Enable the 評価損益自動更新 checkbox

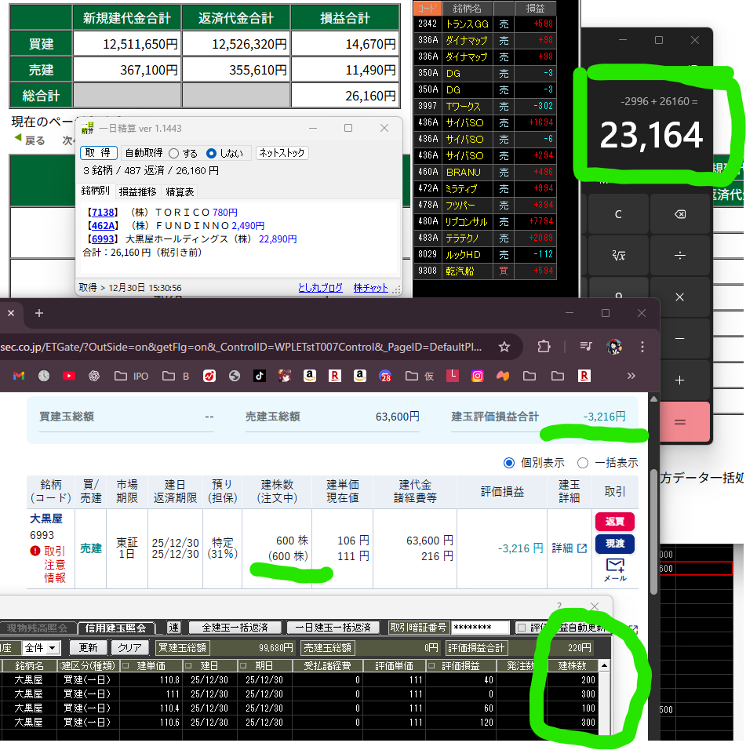pyautogui.click(x=522, y=628)
